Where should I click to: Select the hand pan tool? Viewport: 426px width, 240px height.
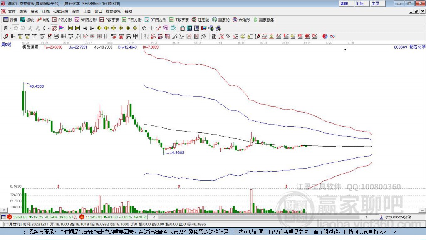[x=144, y=28]
